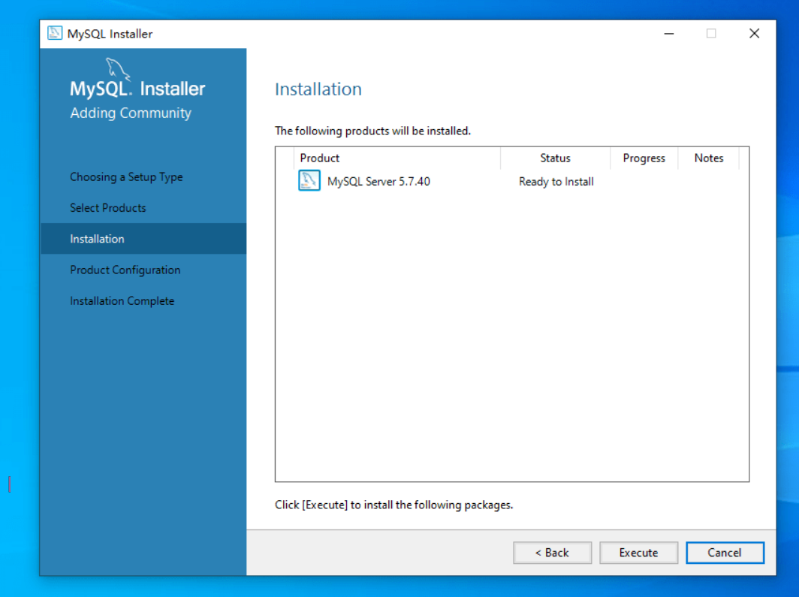Click the Notes column header
The width and height of the screenshot is (799, 597).
pos(709,158)
